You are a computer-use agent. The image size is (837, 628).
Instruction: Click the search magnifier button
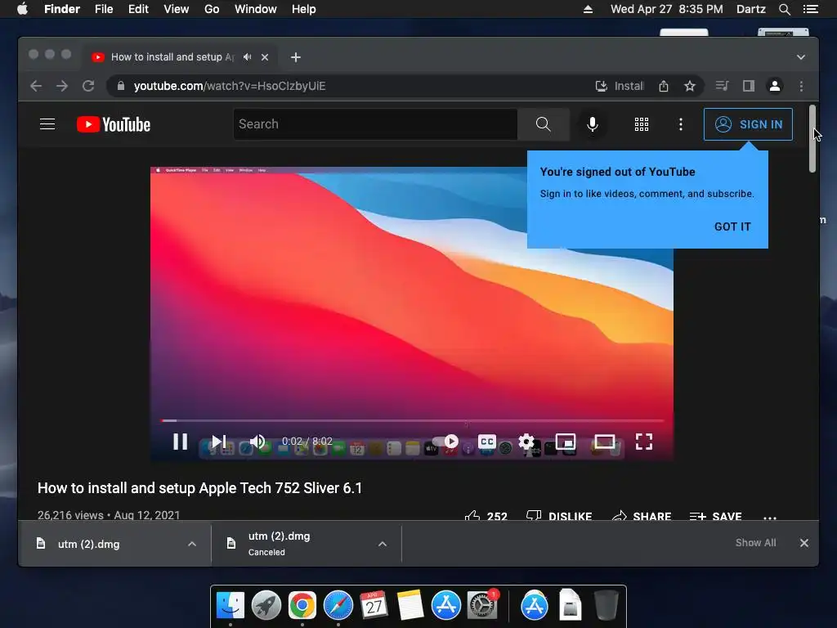[543, 124]
